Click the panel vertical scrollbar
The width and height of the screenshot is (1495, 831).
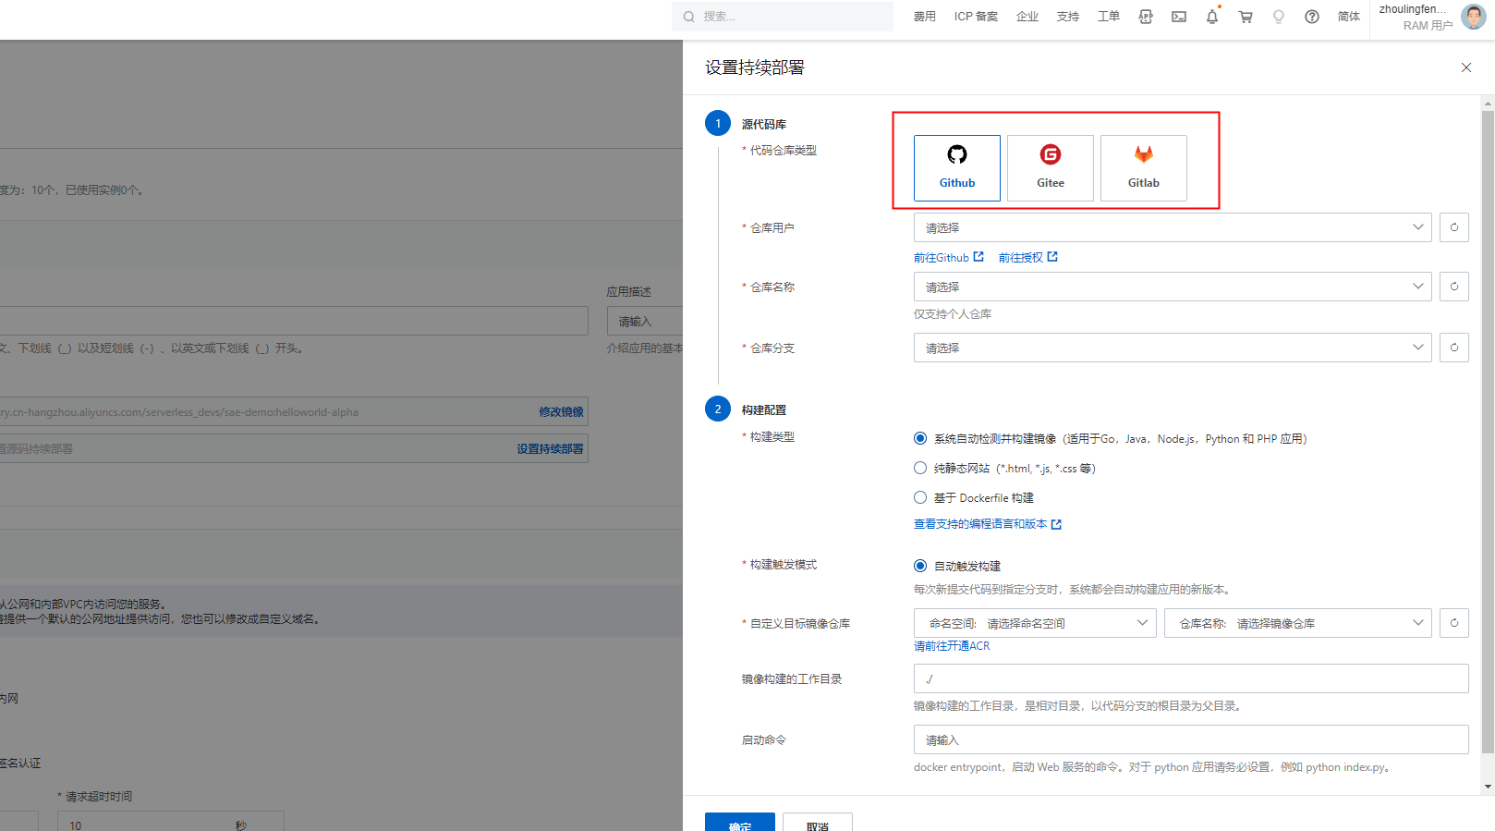[1488, 433]
